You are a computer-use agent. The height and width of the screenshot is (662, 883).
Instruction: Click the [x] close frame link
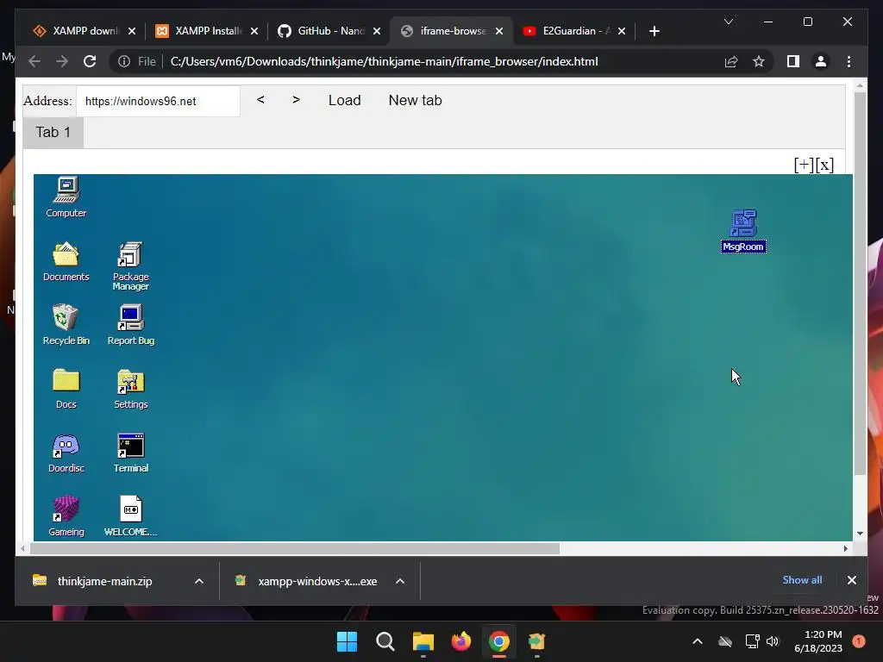(824, 165)
